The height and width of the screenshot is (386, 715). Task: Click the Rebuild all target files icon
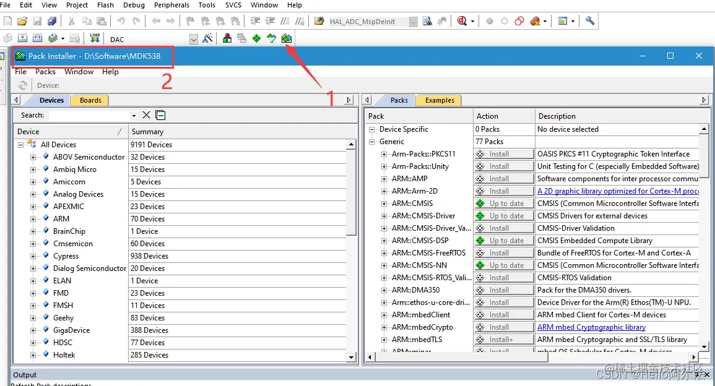(x=37, y=38)
